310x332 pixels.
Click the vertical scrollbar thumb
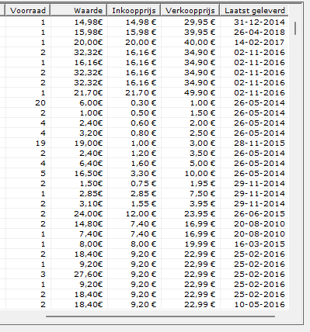(x=295, y=29)
